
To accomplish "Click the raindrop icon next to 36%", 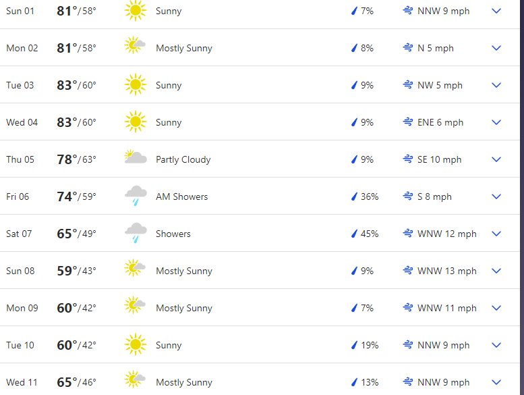I will (x=354, y=196).
